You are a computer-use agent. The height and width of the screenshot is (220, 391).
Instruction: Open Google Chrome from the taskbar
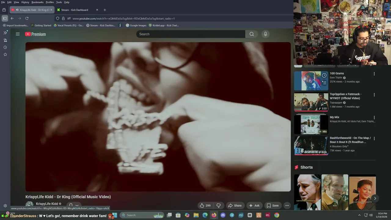[277, 215]
